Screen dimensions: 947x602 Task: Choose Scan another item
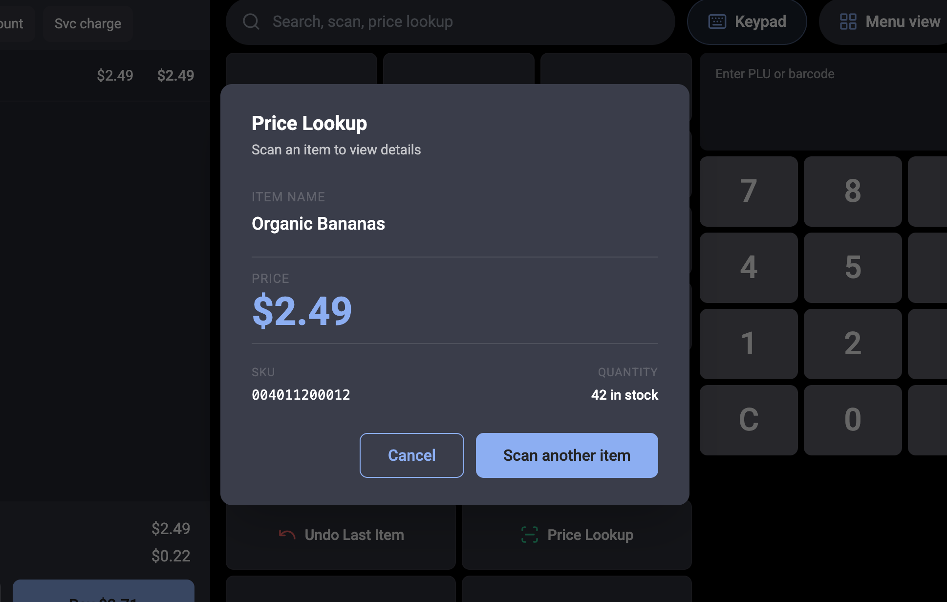(x=567, y=455)
